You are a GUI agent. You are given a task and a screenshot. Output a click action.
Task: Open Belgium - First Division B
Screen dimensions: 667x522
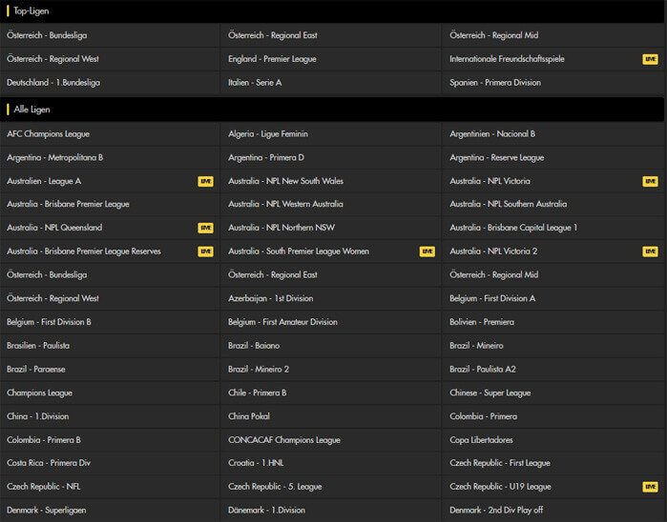tap(110, 322)
